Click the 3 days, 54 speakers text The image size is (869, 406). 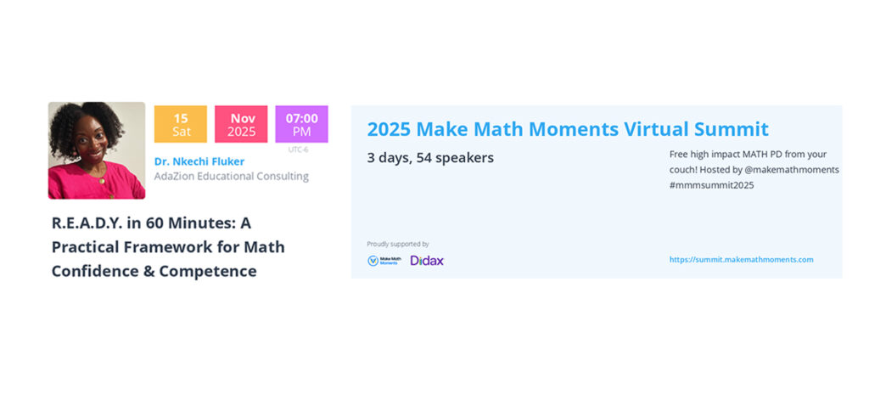click(x=430, y=157)
